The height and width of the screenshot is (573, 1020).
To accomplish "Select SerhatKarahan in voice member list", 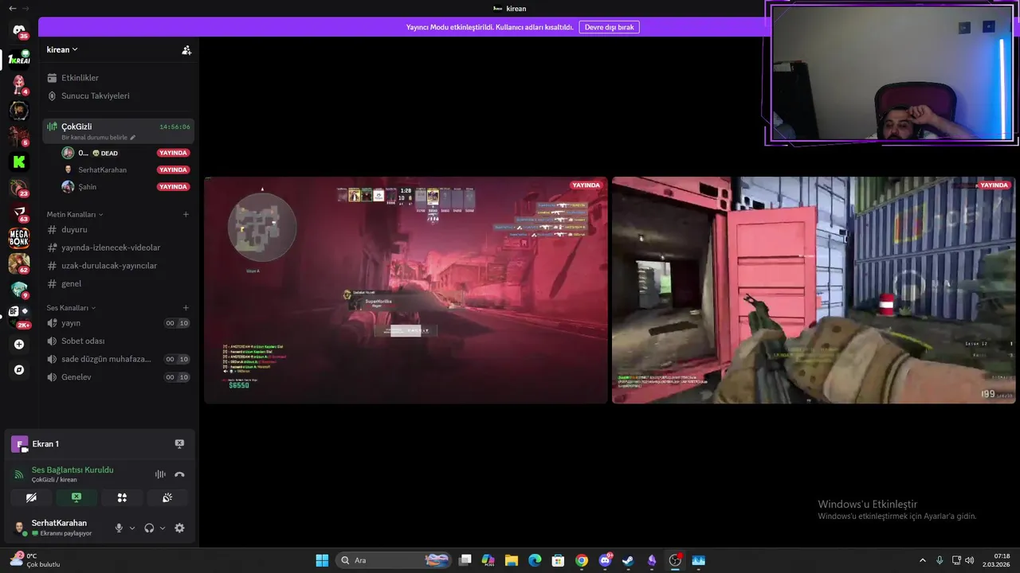I will pyautogui.click(x=126, y=170).
